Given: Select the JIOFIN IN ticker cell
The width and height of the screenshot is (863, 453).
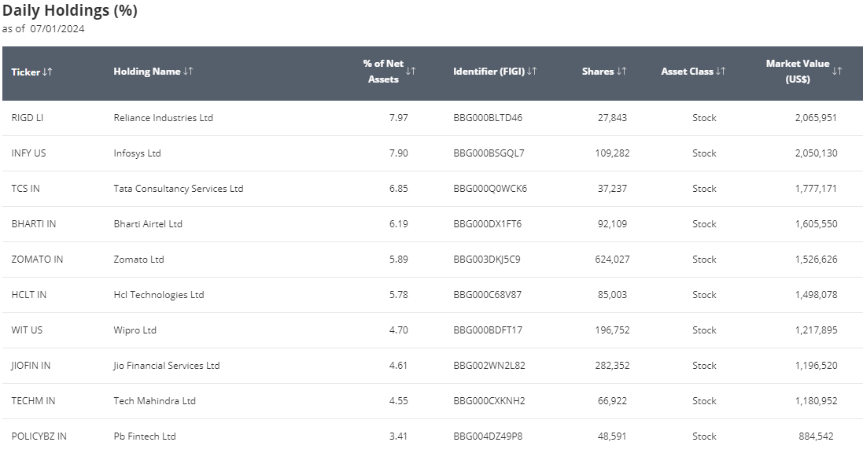Looking at the screenshot, I should 31,366.
